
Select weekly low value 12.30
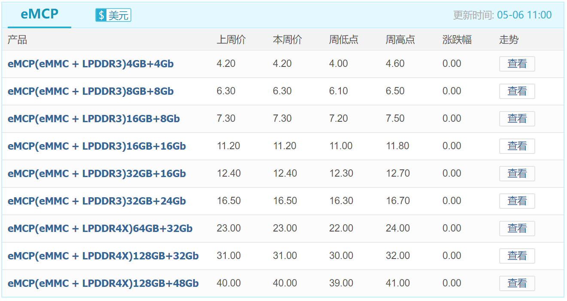coord(341,173)
